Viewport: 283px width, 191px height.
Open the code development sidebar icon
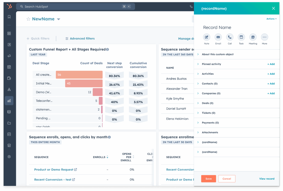(x=9, y=134)
